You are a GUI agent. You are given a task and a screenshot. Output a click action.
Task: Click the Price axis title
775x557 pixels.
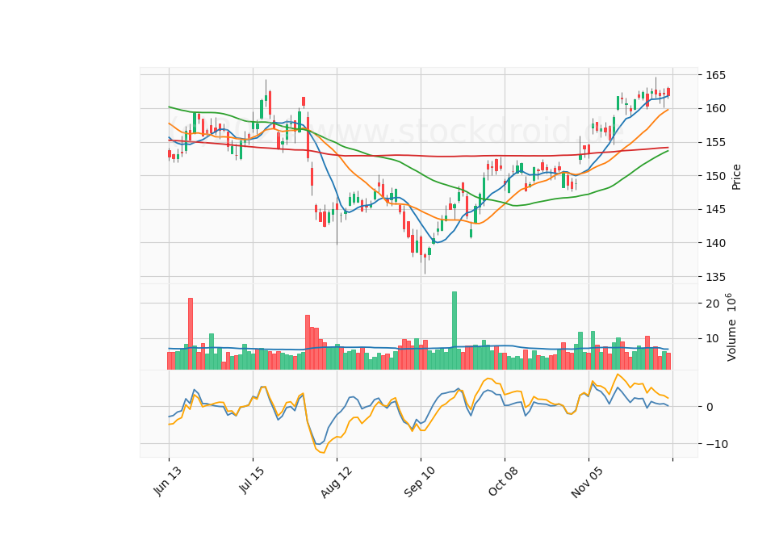pos(736,177)
